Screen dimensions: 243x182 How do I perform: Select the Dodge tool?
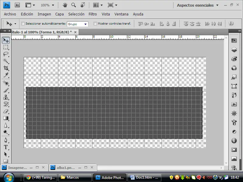6,132
